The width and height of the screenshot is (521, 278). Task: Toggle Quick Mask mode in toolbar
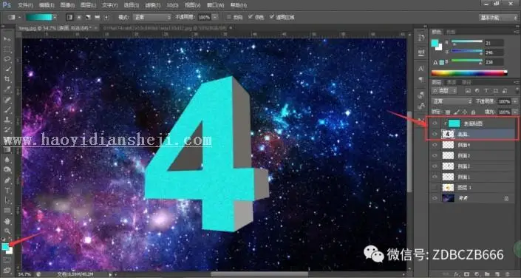click(7, 260)
